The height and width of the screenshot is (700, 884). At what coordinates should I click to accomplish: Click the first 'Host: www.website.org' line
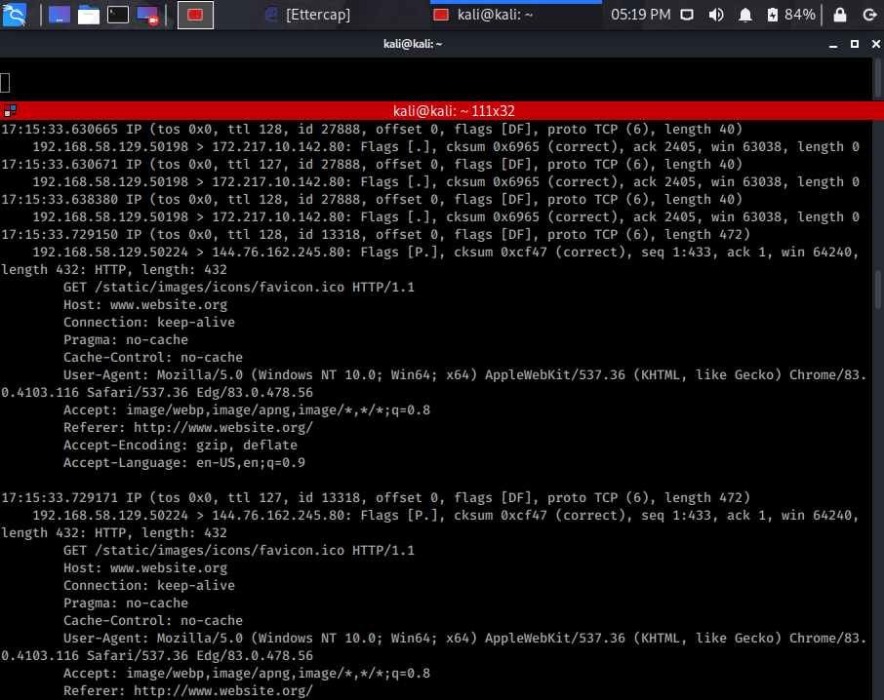point(145,305)
